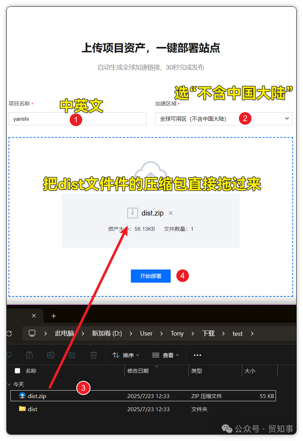Screen dimensions: 303x441
Task: Remove dist.zip with the X button
Action: point(170,213)
